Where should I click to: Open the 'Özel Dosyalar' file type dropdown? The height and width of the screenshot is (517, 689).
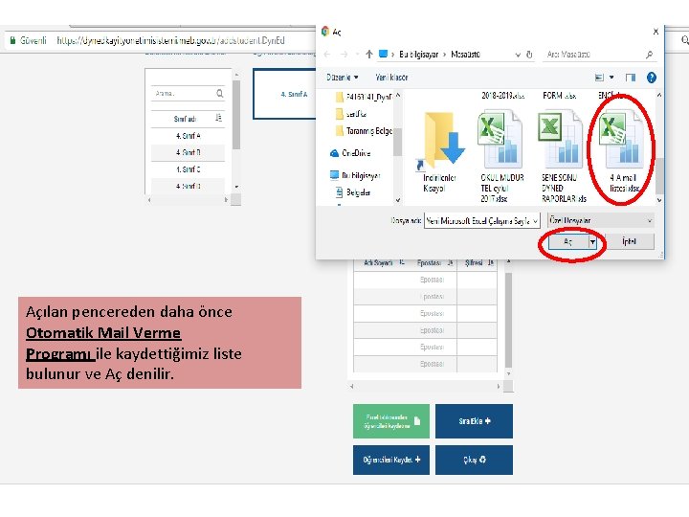[x=601, y=220]
